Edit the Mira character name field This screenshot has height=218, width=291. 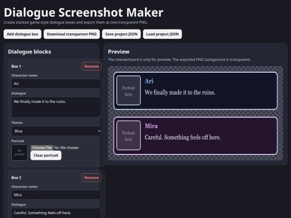coord(56,195)
